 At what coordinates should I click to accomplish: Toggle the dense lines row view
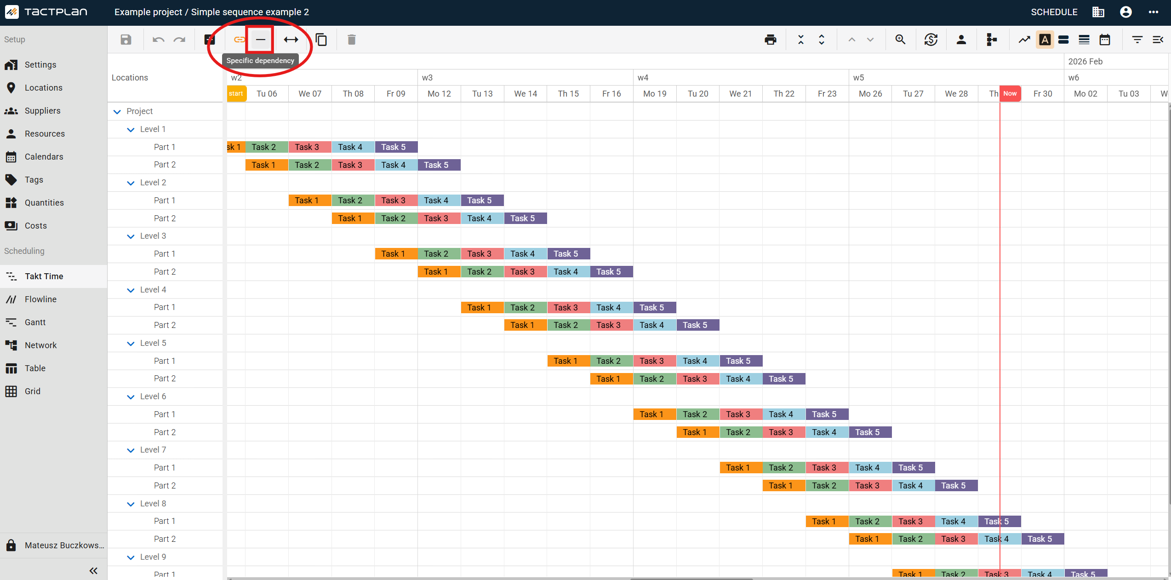coord(1084,40)
